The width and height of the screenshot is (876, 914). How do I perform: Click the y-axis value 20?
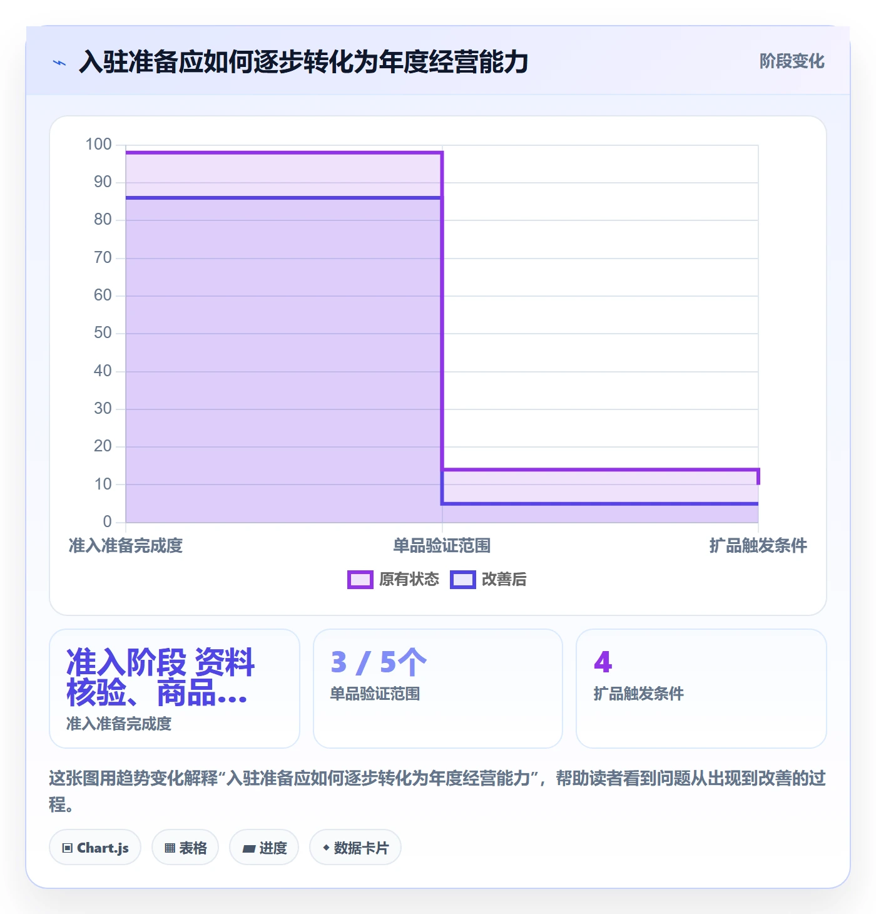tap(103, 446)
